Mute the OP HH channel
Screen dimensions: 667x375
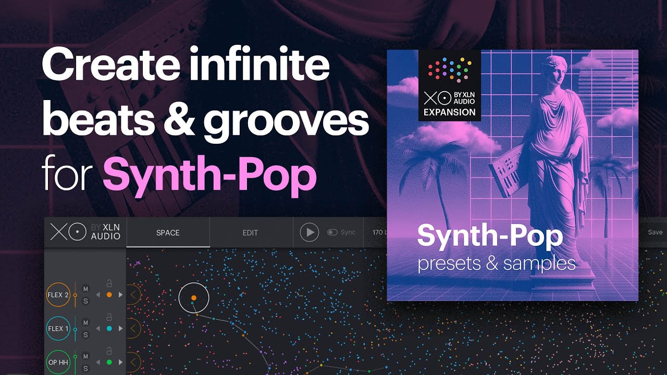(85, 357)
